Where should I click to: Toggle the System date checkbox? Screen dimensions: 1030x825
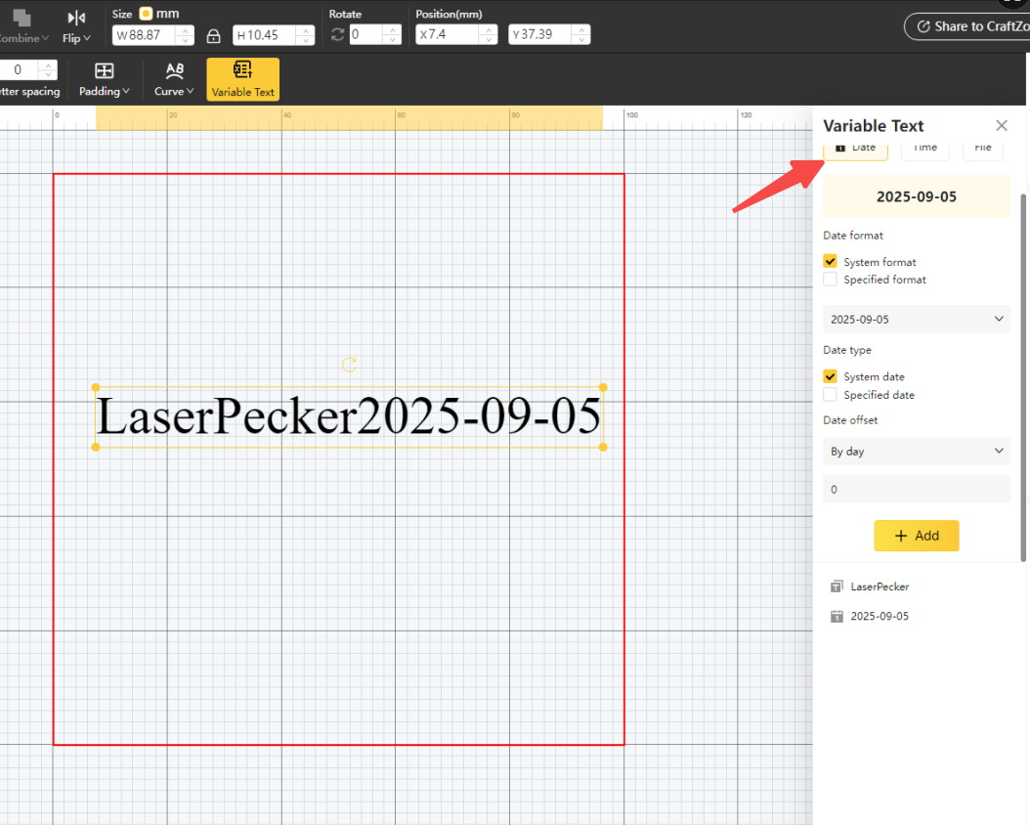(x=831, y=376)
